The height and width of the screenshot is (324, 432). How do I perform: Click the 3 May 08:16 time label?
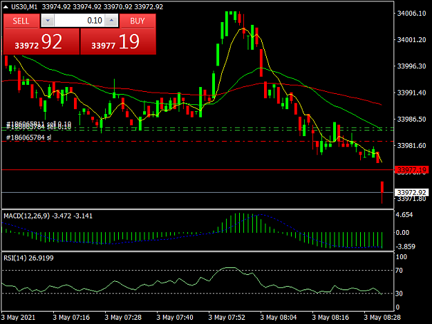pyautogui.click(x=330, y=317)
